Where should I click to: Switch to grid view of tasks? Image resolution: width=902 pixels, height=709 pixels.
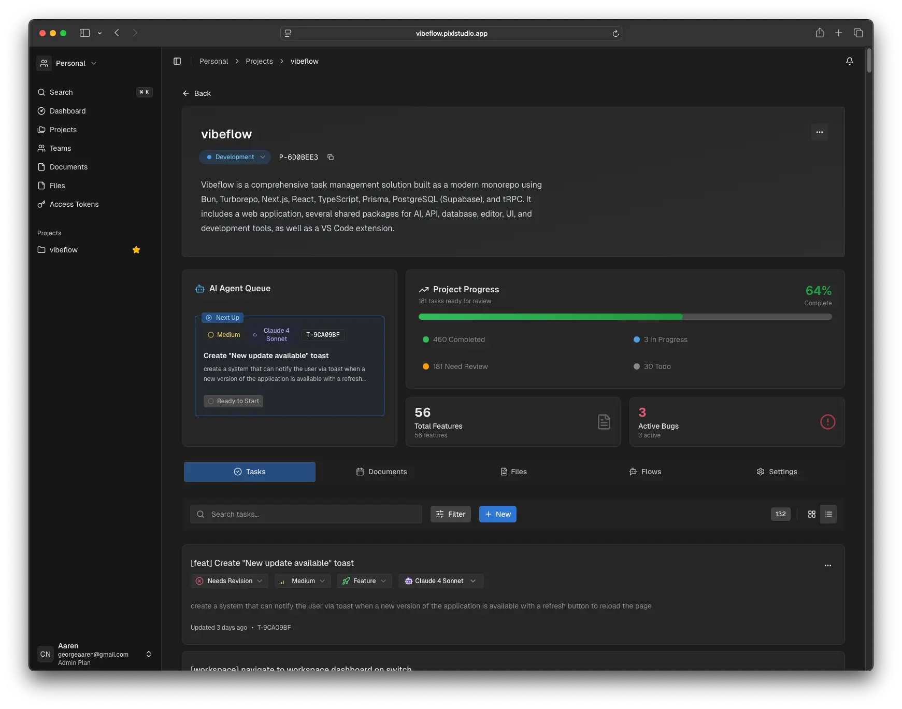[x=812, y=514]
